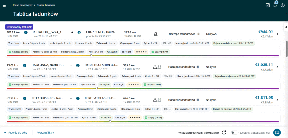Open the hamburger navigation menu
This screenshot has height=138, width=288.
pyautogui.click(x=4, y=5)
